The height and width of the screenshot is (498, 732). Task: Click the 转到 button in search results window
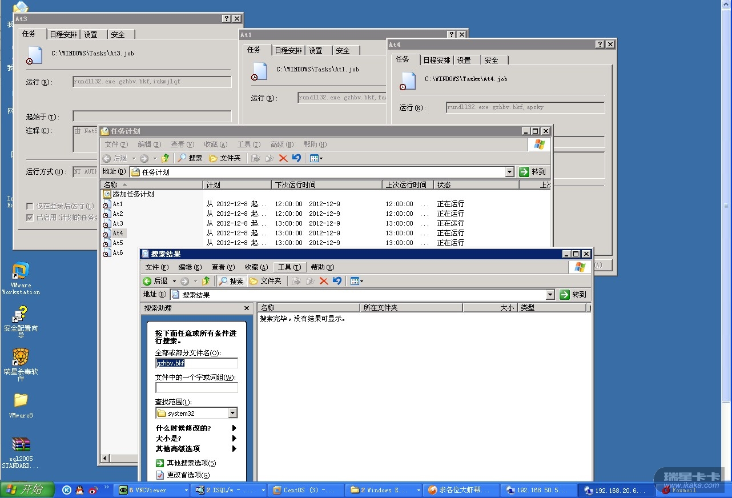pos(573,295)
